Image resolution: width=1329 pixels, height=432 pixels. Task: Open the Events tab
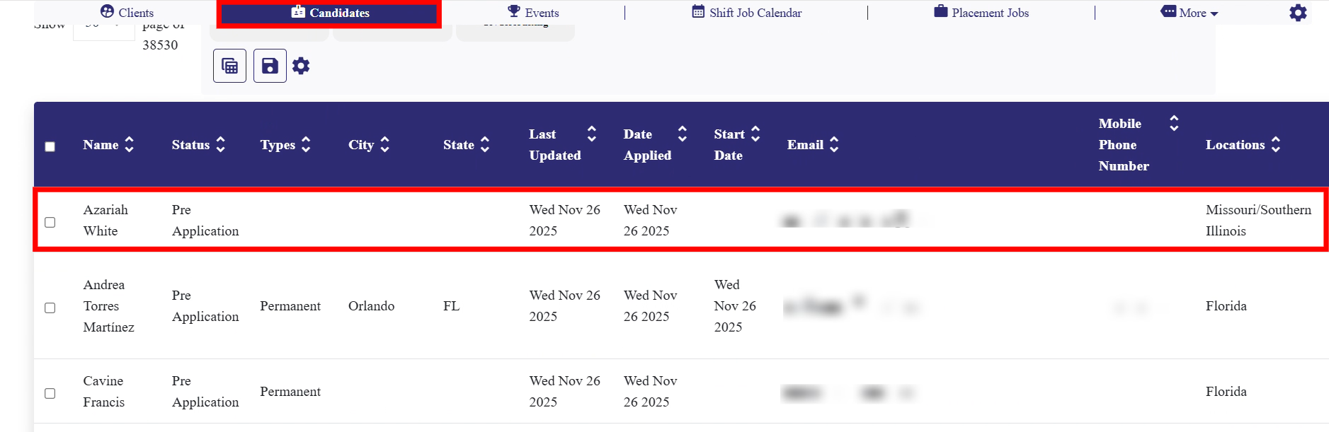tap(533, 13)
